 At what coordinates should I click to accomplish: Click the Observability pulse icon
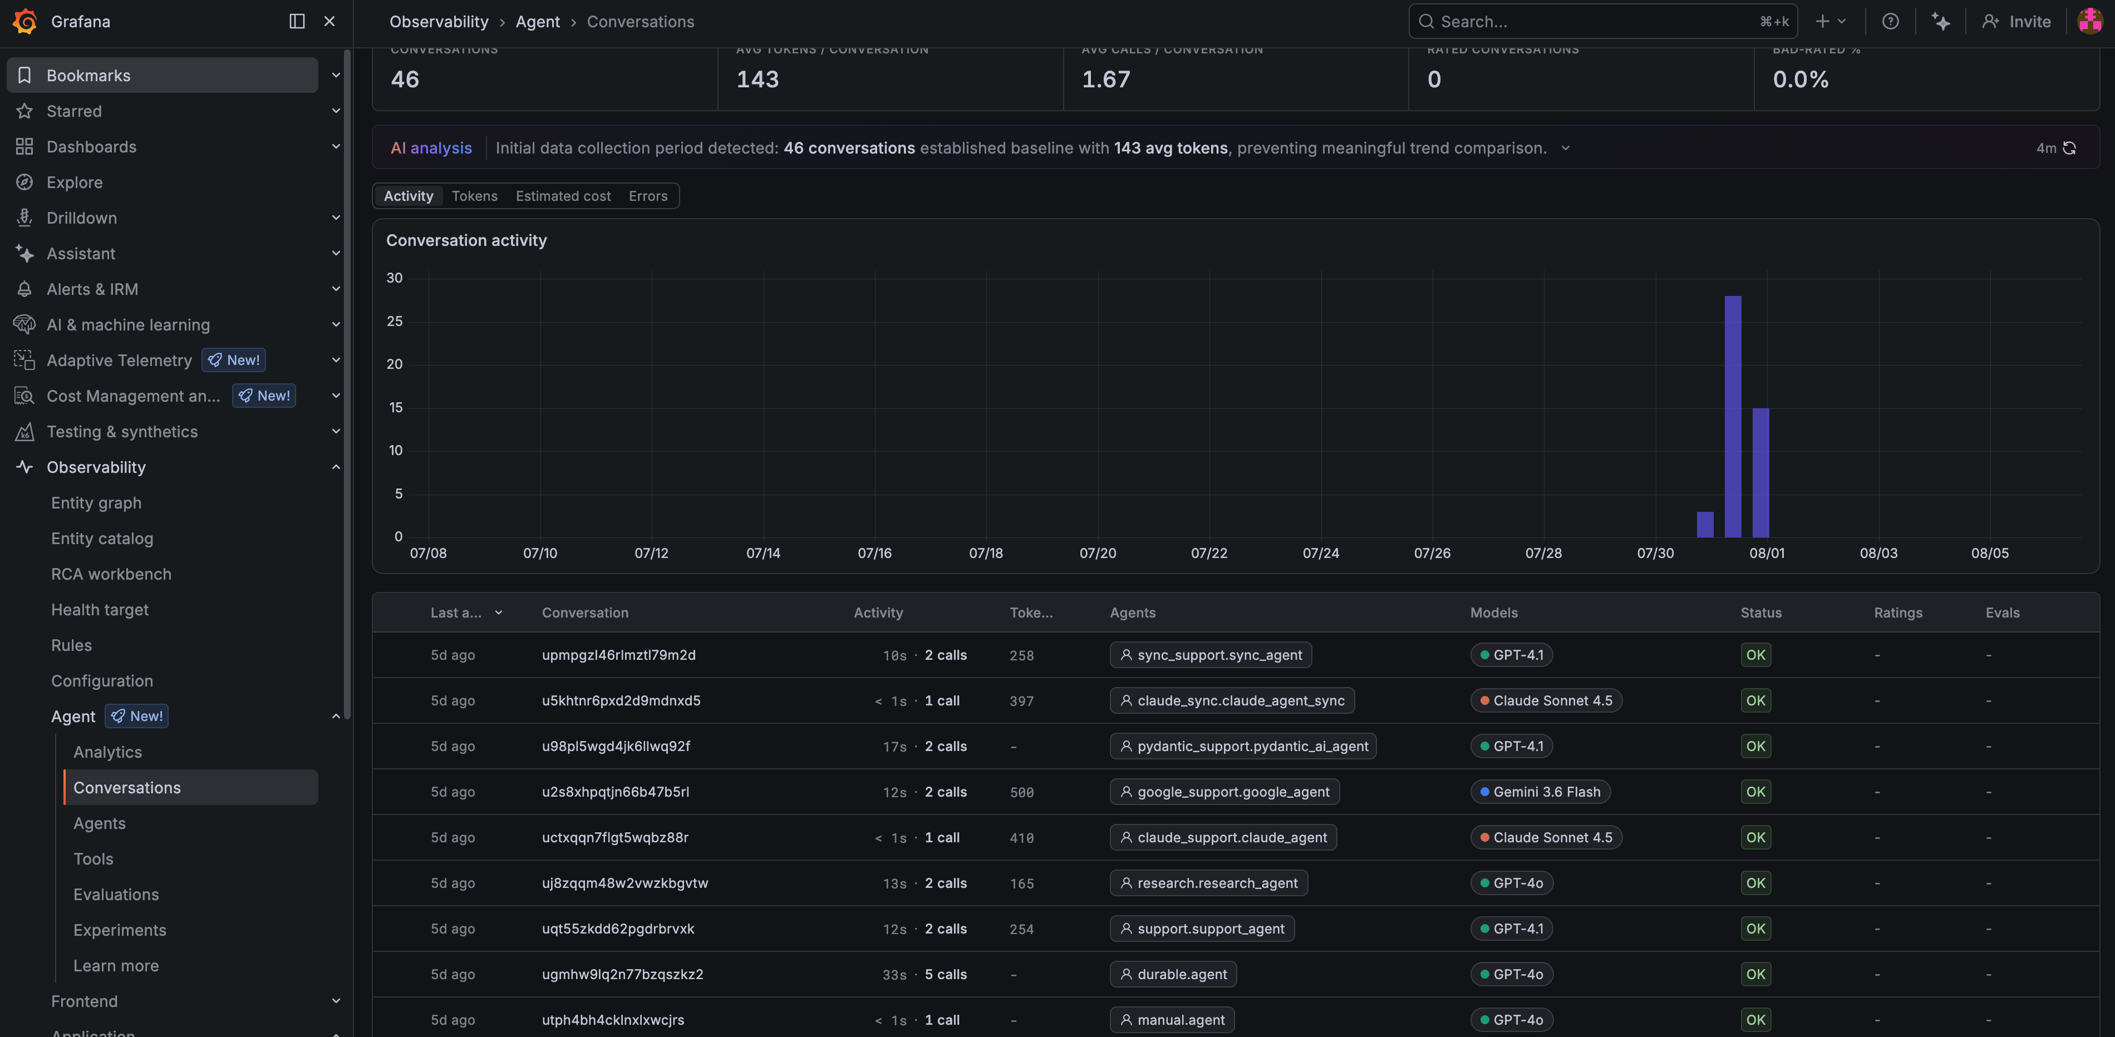pos(24,467)
